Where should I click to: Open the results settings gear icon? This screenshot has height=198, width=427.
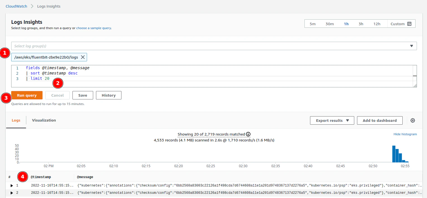413,120
